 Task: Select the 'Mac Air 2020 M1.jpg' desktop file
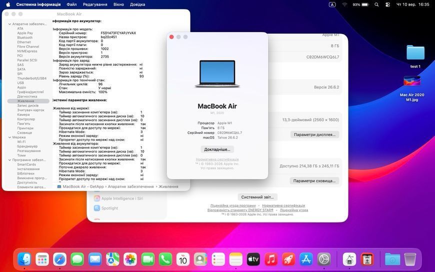click(x=412, y=81)
